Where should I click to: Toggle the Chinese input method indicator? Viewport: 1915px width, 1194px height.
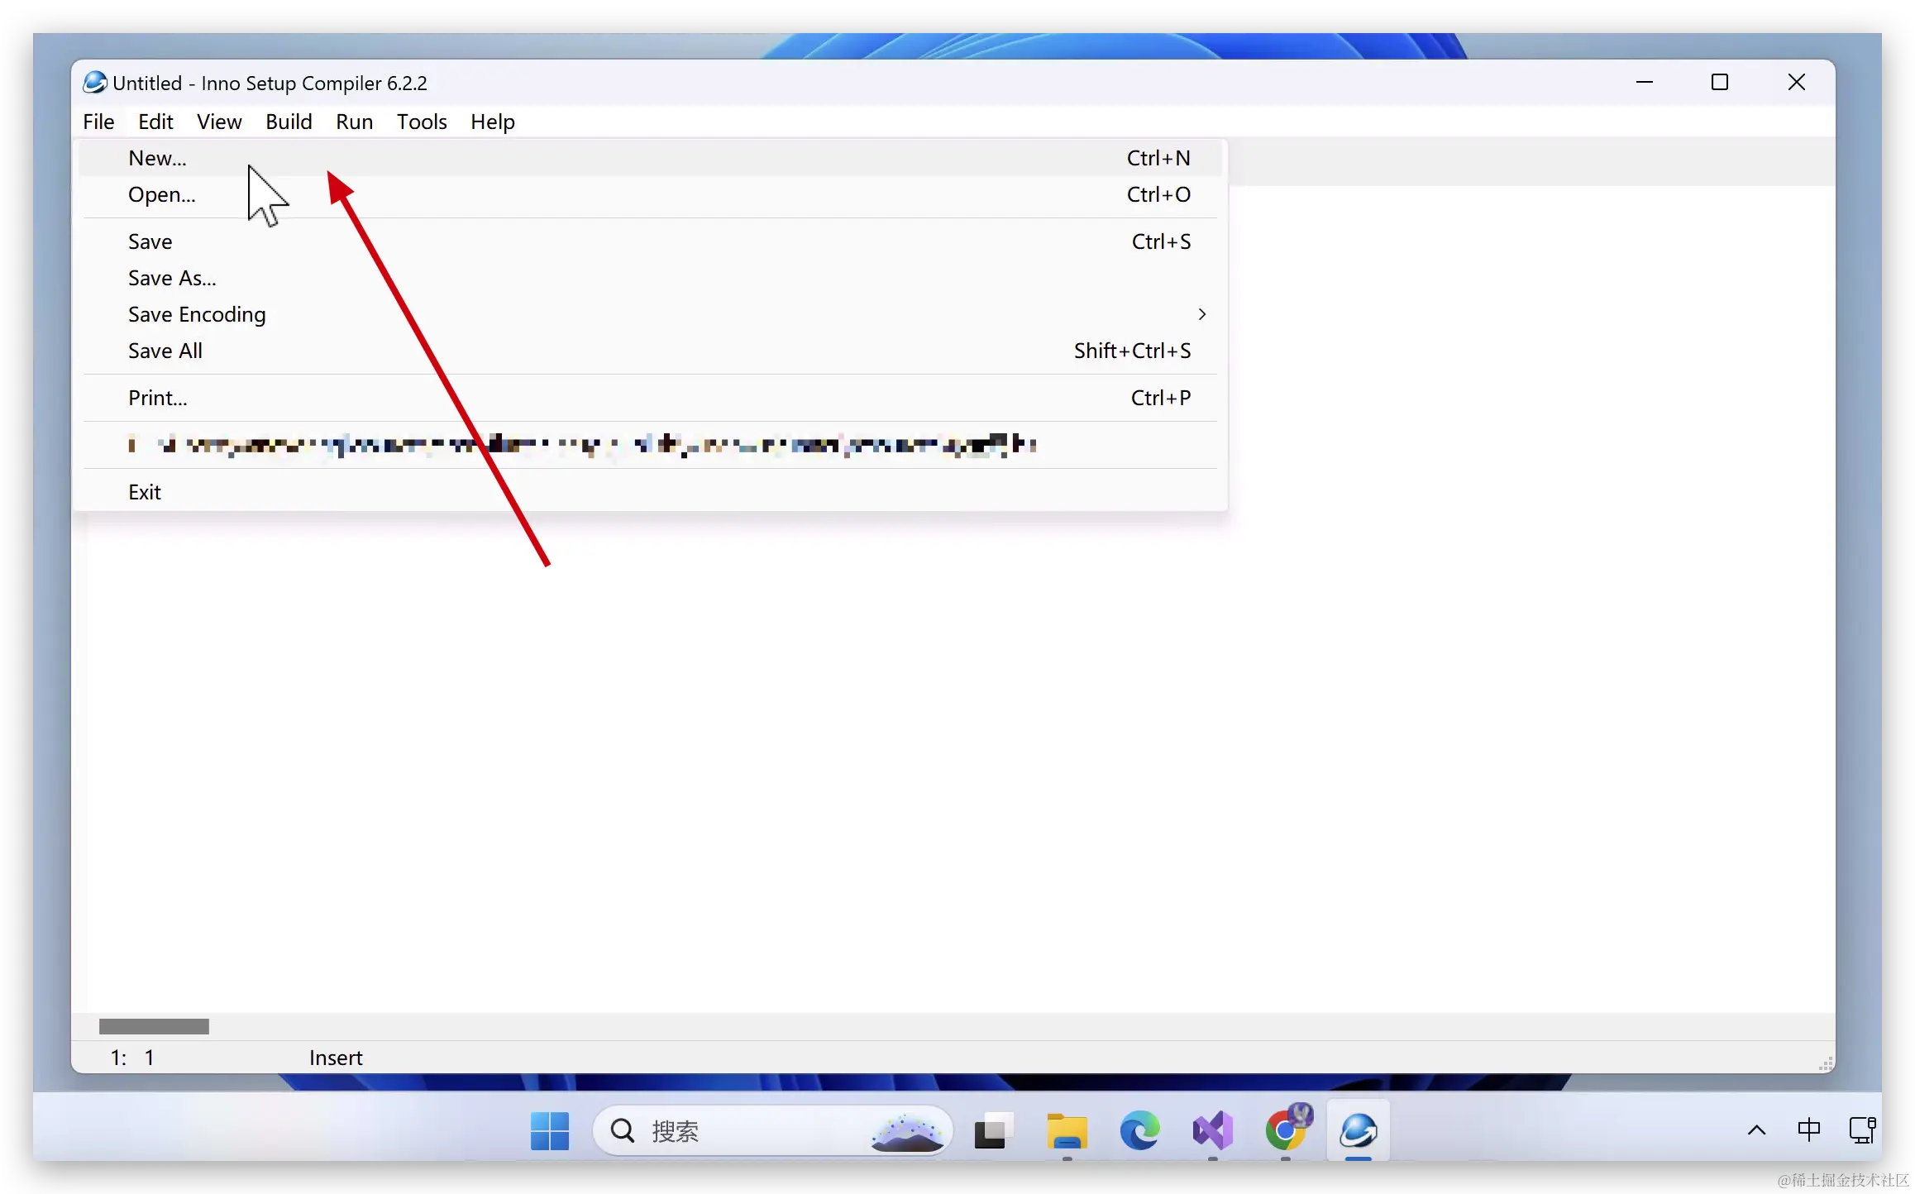1809,1130
